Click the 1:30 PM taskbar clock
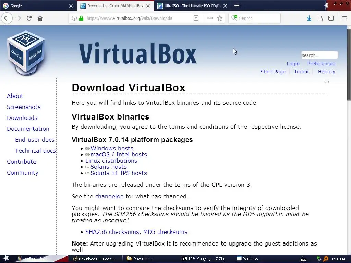The height and width of the screenshot is (263, 351). tap(338, 259)
